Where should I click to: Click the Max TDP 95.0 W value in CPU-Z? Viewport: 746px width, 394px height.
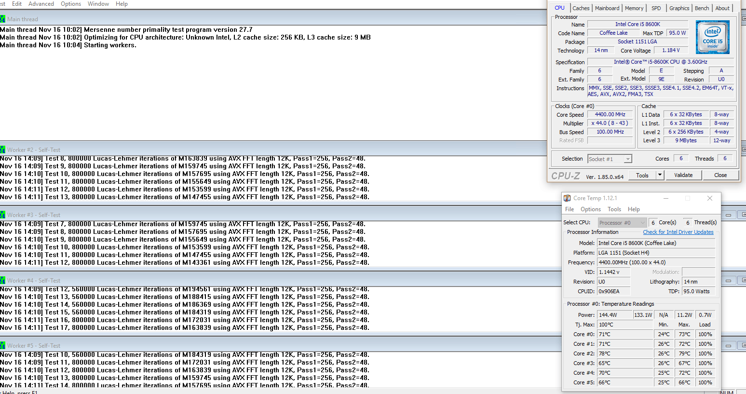click(678, 33)
